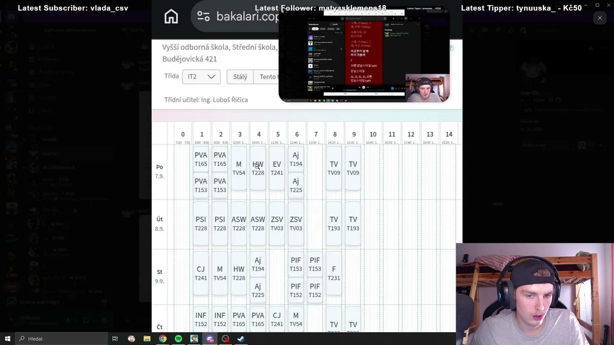This screenshot has height=345, width=614.
Task: Select Tuesday's period 5 ZSV TV03 lesson
Action: (277, 223)
